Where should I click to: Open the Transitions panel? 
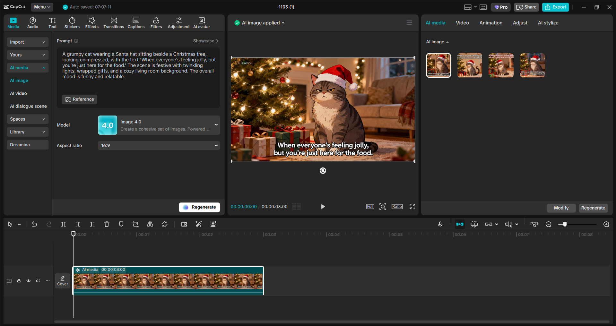coord(114,22)
